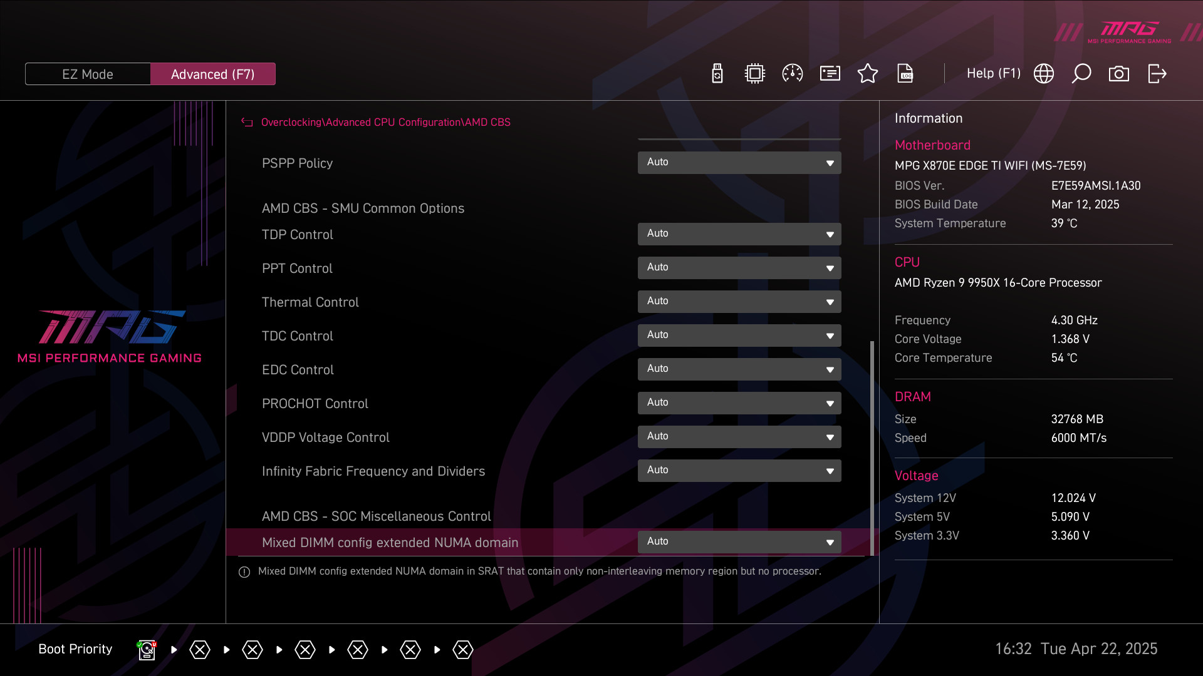Click the settings list vertical scrollbar
1203x676 pixels.
[872, 448]
